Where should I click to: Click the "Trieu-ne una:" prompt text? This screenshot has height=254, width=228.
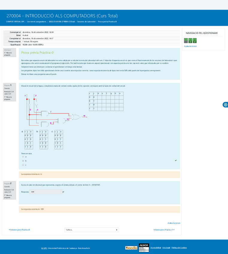[26, 153]
